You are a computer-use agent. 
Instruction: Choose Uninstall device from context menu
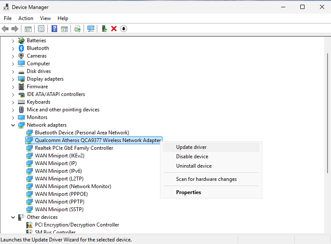pyautogui.click(x=194, y=166)
